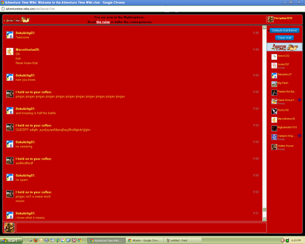The height and width of the screenshot is (244, 305).
Task: Click avatar next to 'pingas pingas' message
Action: [10, 94]
